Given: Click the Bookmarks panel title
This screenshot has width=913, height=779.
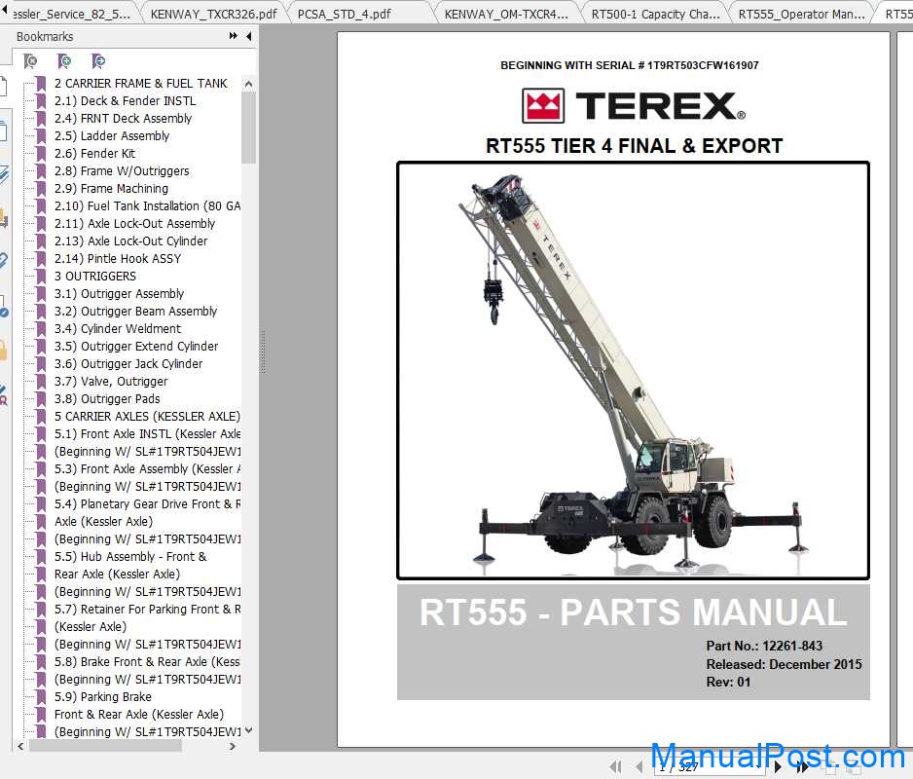Looking at the screenshot, I should (x=45, y=36).
